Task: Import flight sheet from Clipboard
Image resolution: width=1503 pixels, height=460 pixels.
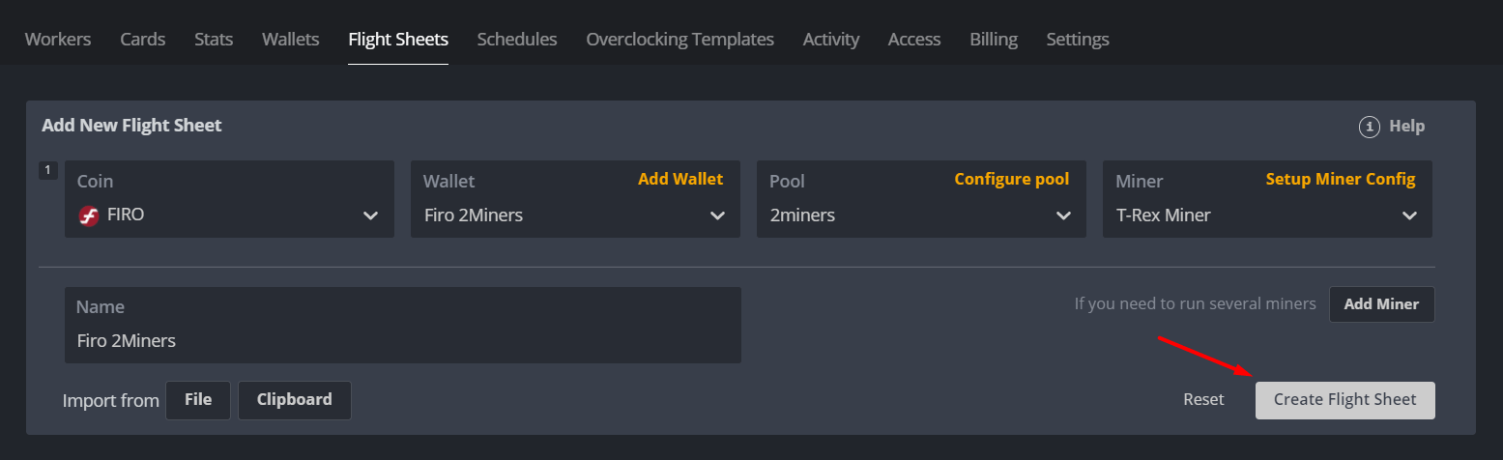Action: point(294,400)
